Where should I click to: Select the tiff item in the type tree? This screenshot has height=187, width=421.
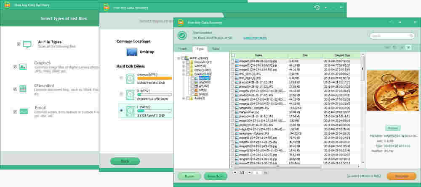tap(203, 90)
